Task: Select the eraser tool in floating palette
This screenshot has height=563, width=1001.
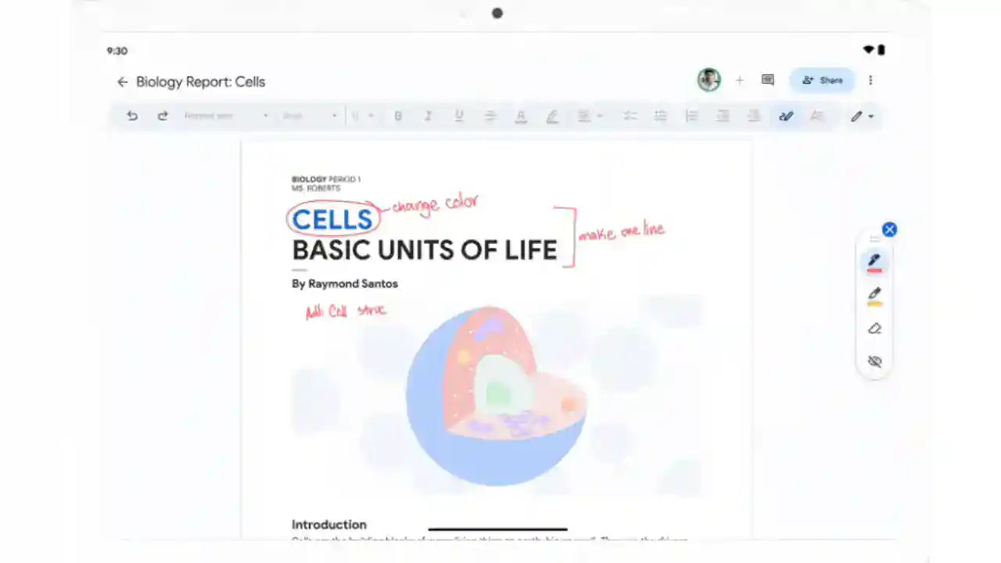Action: (x=874, y=328)
